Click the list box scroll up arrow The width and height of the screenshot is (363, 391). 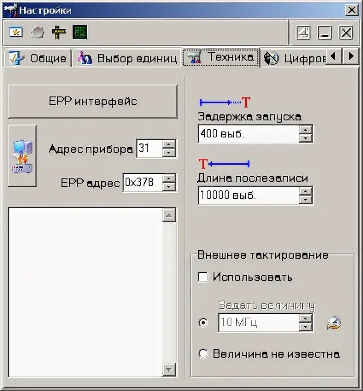pos(169,215)
